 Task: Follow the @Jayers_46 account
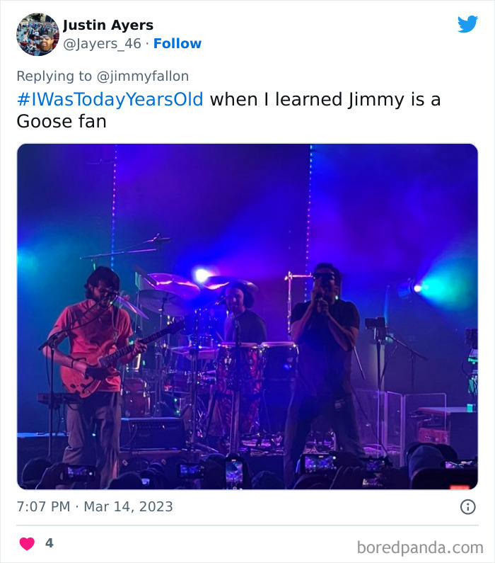[177, 43]
